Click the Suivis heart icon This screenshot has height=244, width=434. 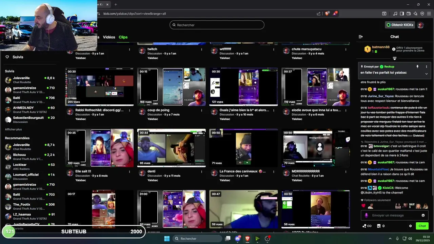(x=7, y=57)
